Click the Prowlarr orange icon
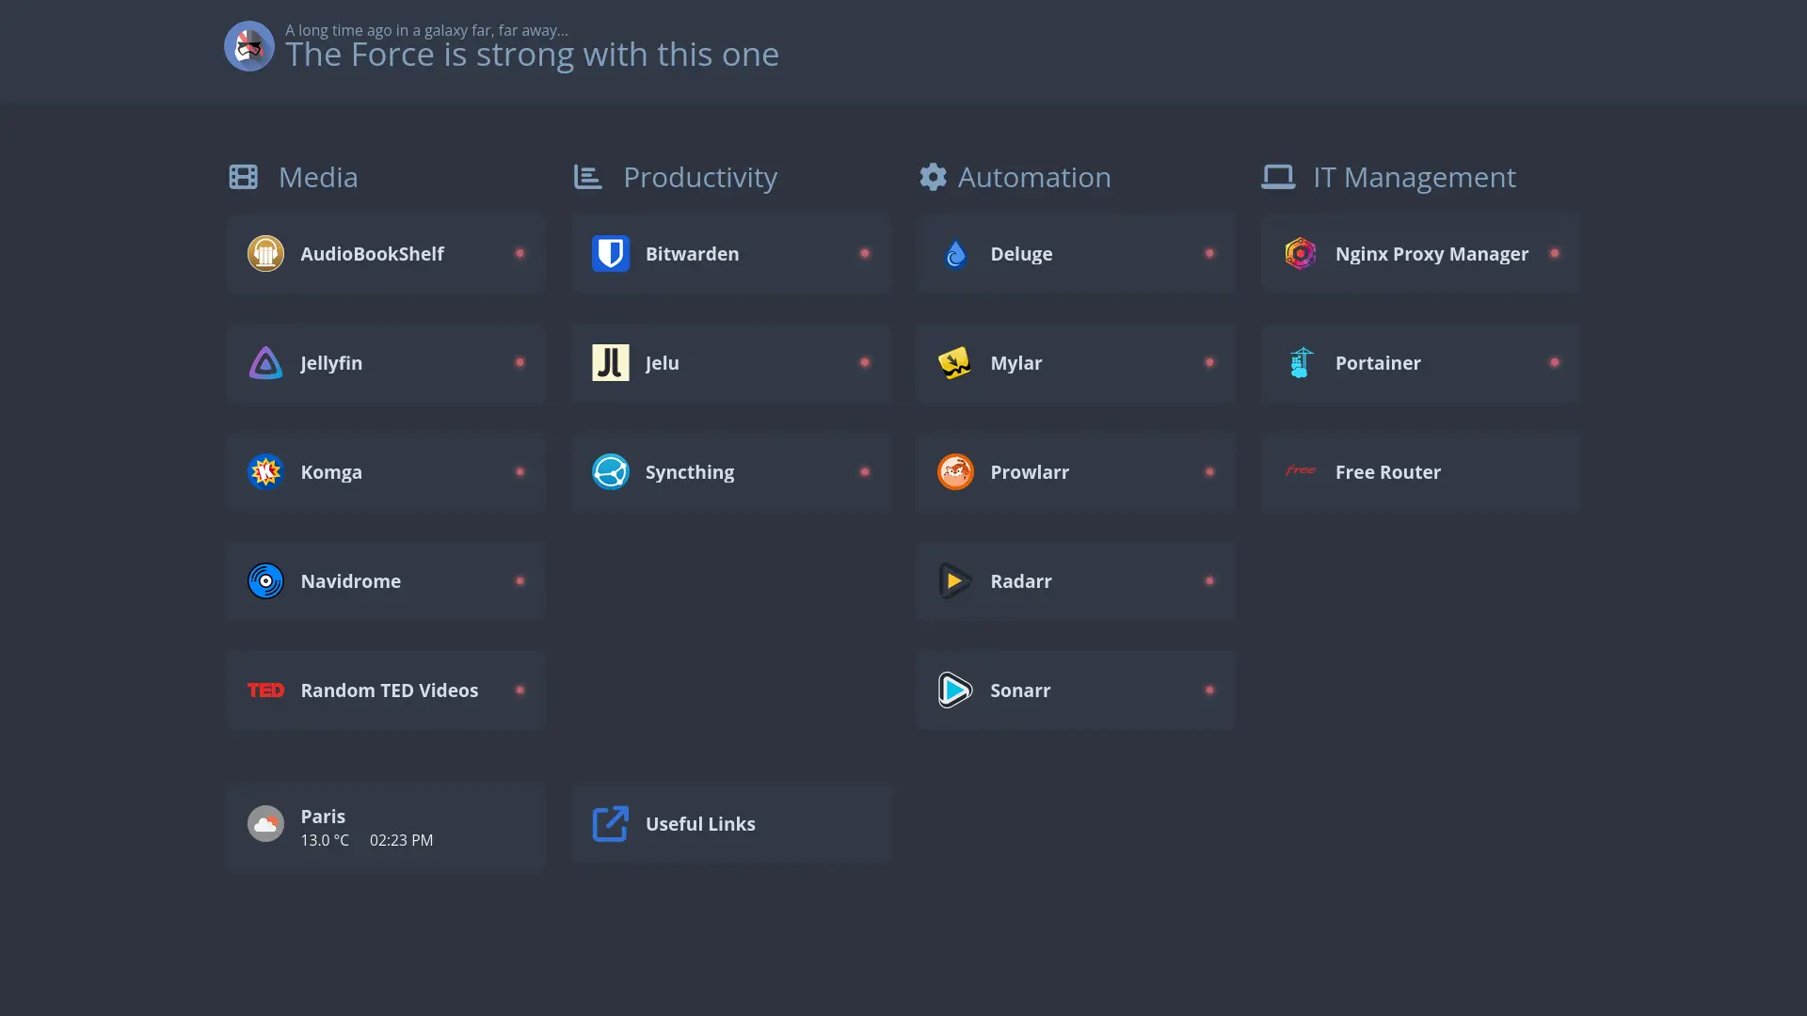 tap(954, 471)
